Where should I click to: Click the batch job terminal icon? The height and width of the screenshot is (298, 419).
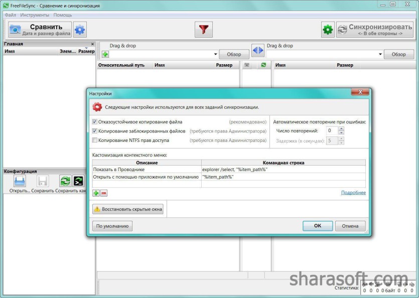tap(79, 181)
